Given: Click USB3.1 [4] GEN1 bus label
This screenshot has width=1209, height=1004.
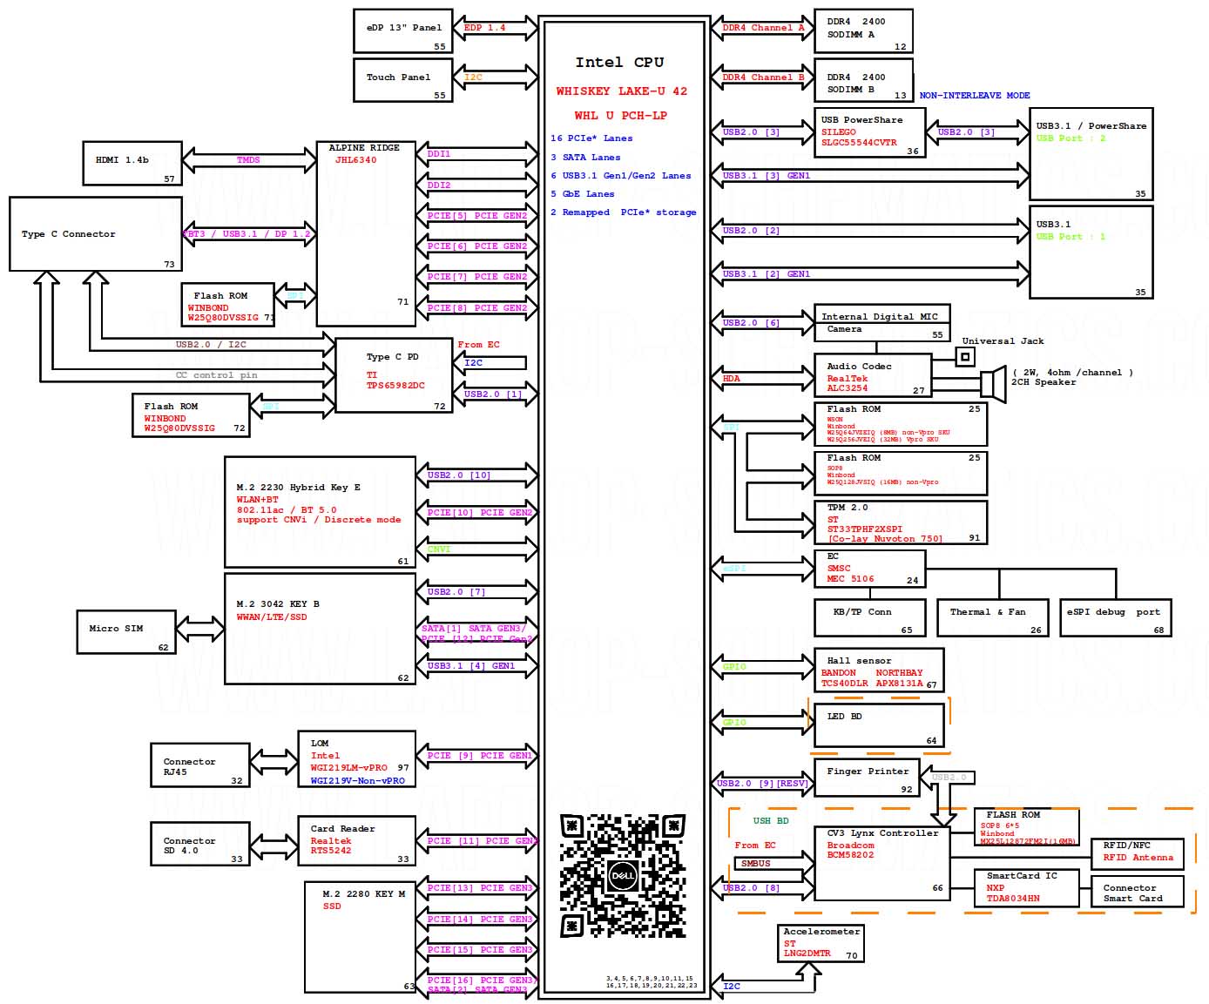Looking at the screenshot, I should (471, 666).
